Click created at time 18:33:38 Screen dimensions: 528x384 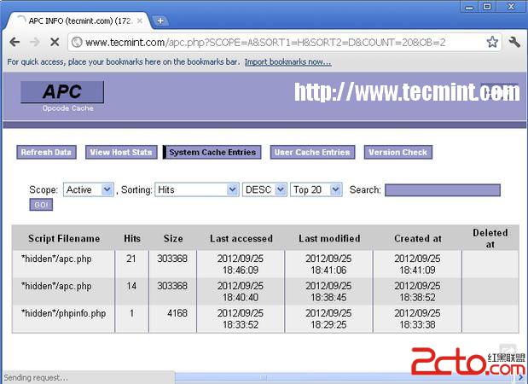417,325
